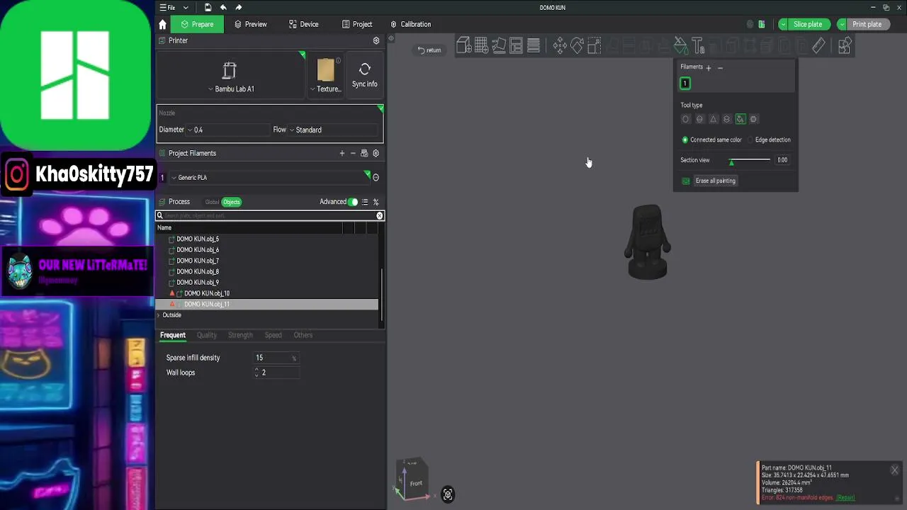Open the File menu dropdown arrow

[x=186, y=8]
